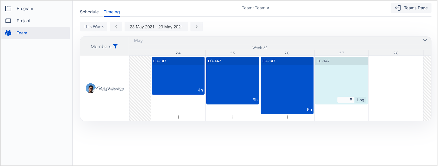This screenshot has height=166, width=438.
Task: Select the 4h EC-147 time block
Action: (x=178, y=77)
